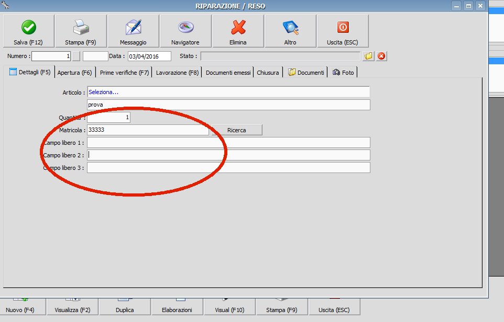Open the Navigatore compass button
The image size is (504, 322).
186,31
